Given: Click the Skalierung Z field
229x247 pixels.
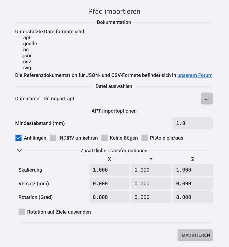Looking at the screenshot, I should point(193,170).
